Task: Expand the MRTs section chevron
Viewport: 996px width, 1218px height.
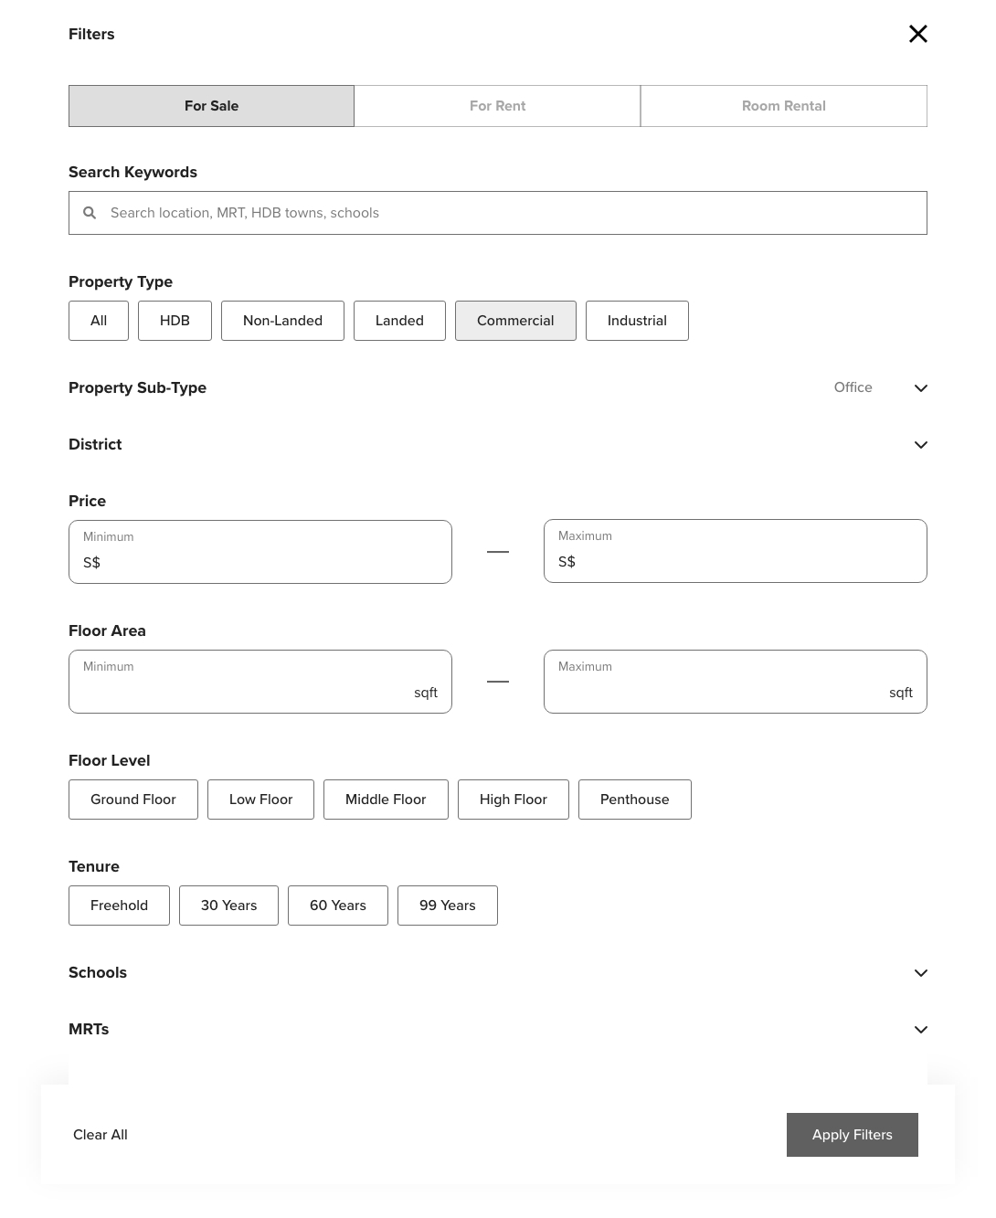Action: tap(921, 1030)
